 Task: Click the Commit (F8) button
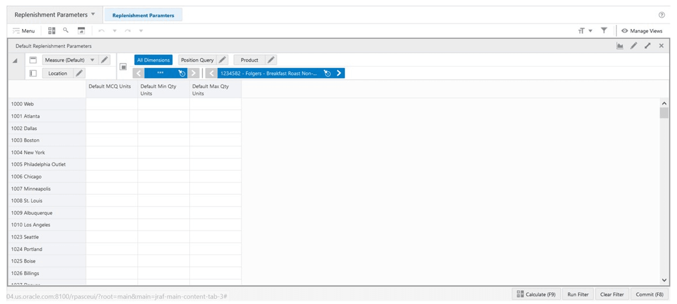coord(649,294)
